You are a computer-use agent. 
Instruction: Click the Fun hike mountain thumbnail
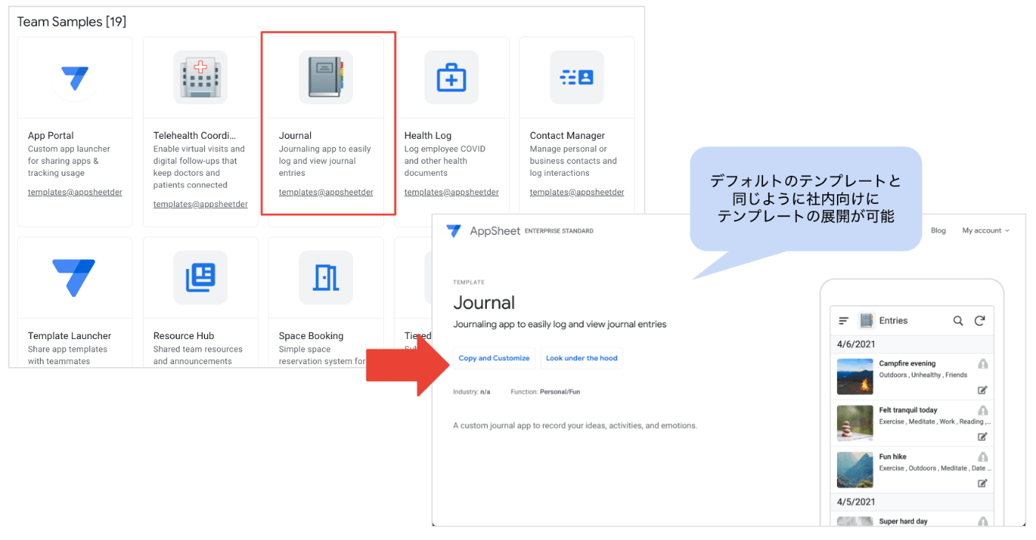[x=855, y=470]
